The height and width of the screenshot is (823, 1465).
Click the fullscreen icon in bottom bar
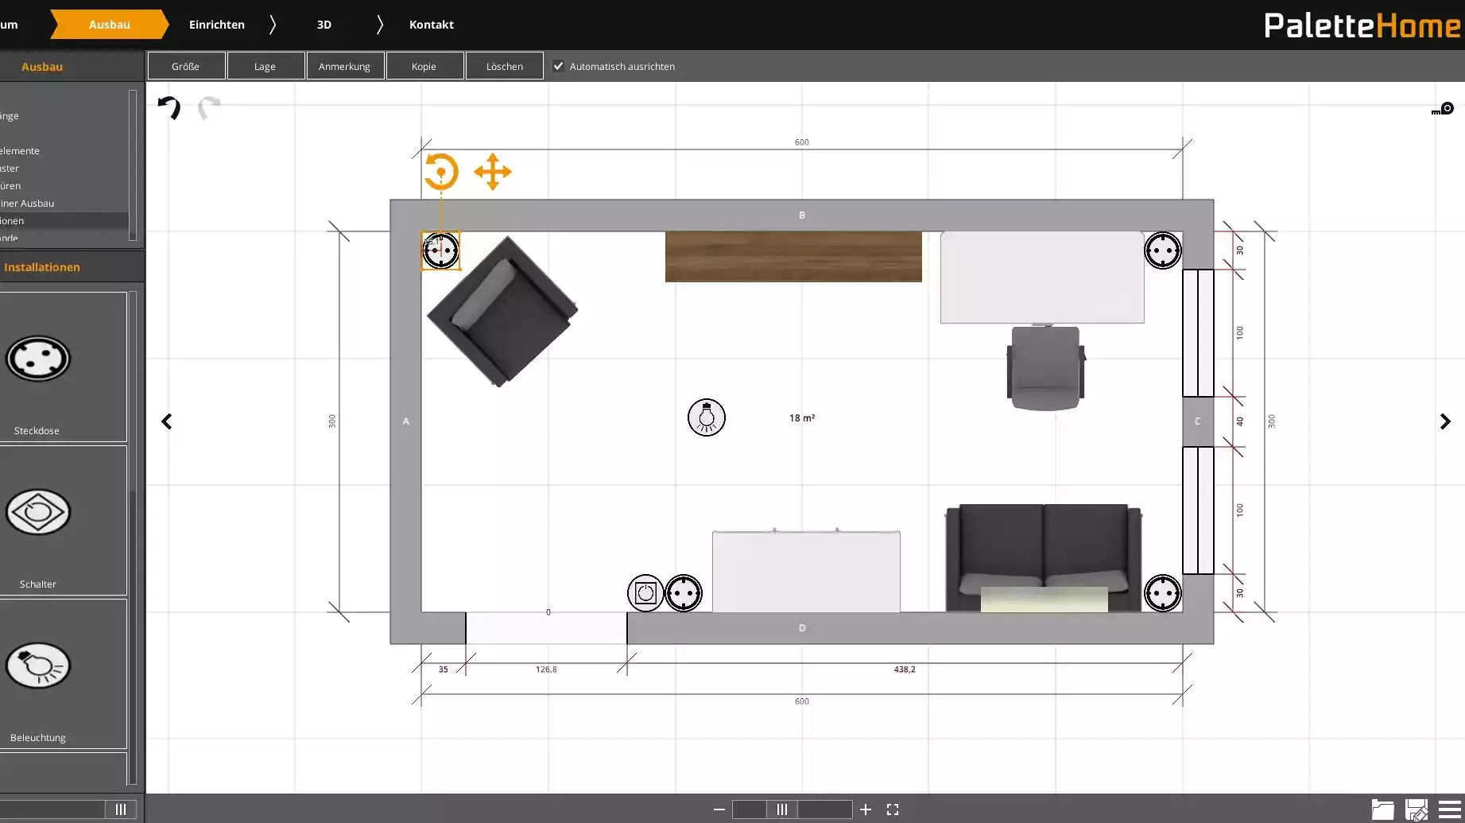coord(893,809)
